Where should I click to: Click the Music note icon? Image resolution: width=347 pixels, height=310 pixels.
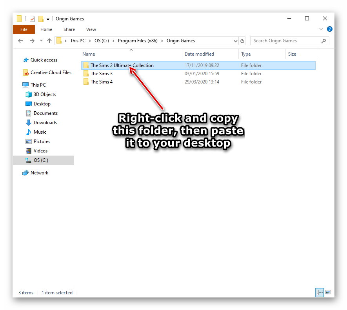tap(29, 132)
